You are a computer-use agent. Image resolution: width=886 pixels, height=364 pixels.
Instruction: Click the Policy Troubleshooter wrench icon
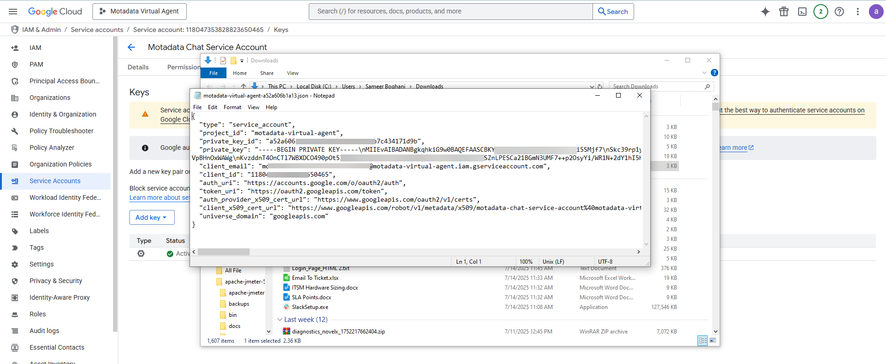pyautogui.click(x=15, y=131)
